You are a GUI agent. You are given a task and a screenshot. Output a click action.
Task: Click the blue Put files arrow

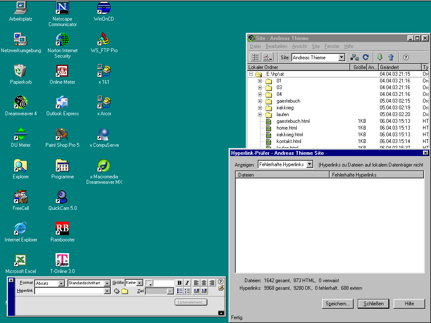click(x=391, y=57)
